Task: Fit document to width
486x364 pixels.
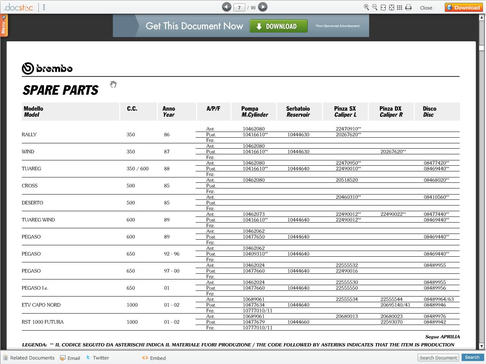Action: [x=383, y=7]
